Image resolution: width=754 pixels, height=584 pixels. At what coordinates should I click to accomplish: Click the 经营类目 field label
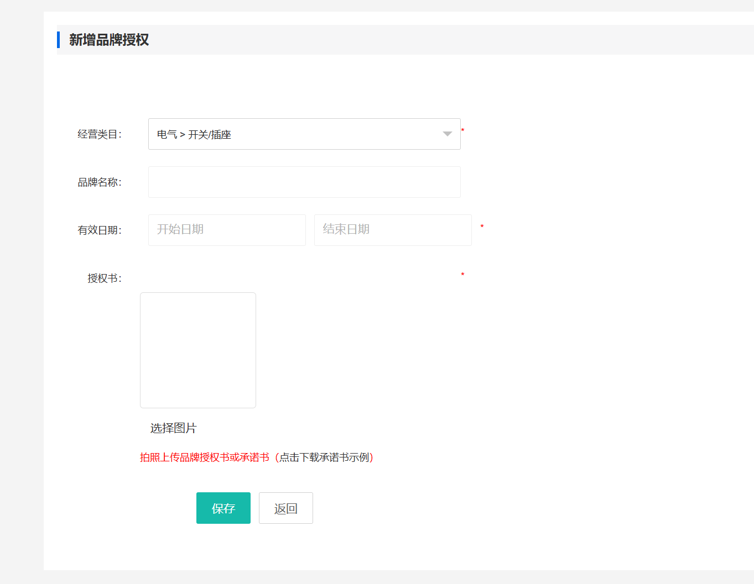[100, 134]
